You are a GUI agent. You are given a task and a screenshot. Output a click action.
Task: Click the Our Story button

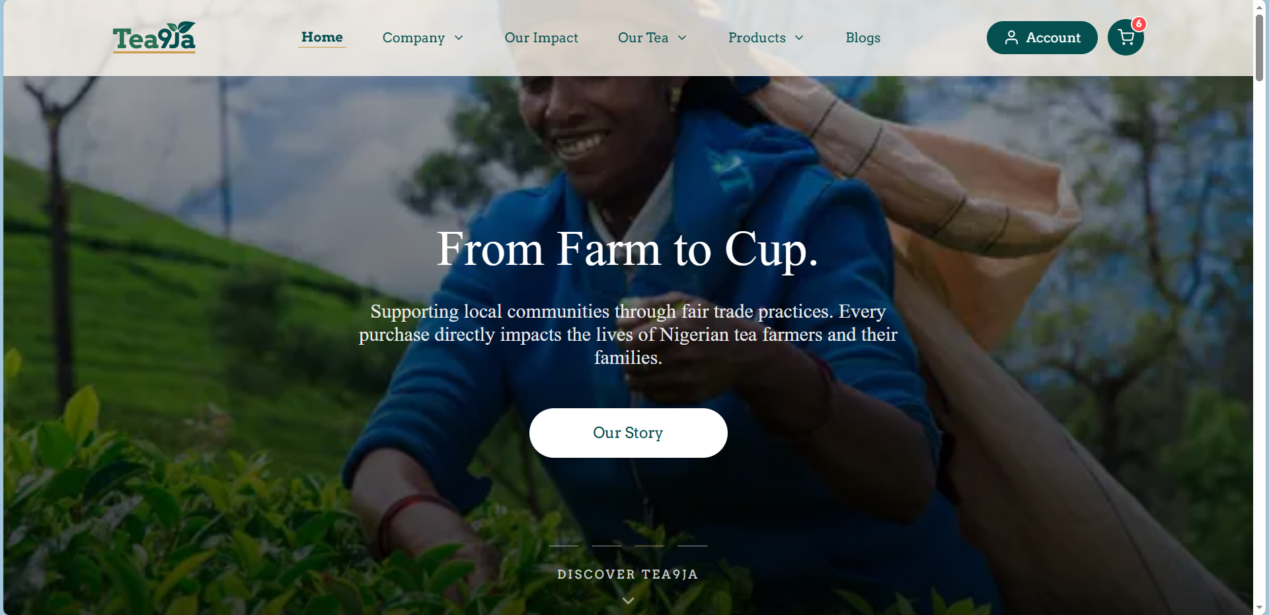coord(628,433)
